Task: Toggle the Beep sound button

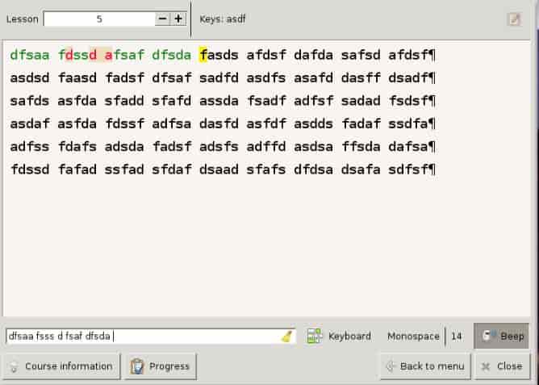Action: tap(501, 336)
